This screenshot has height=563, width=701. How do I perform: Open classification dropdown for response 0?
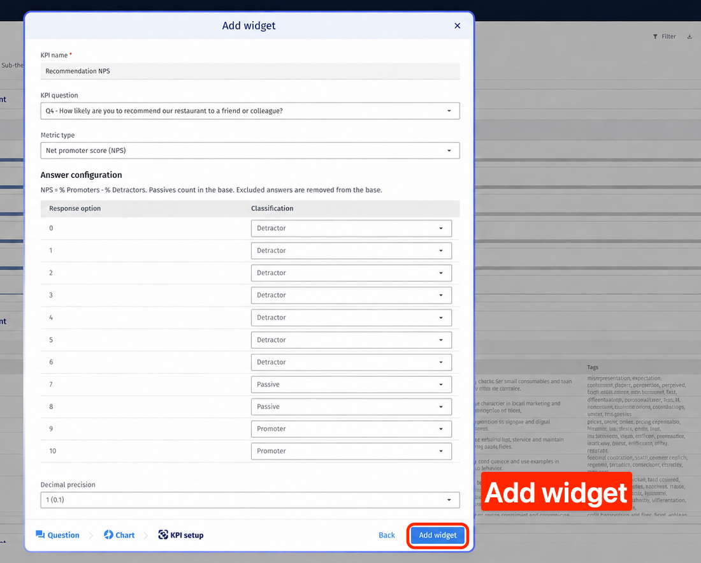pyautogui.click(x=351, y=228)
